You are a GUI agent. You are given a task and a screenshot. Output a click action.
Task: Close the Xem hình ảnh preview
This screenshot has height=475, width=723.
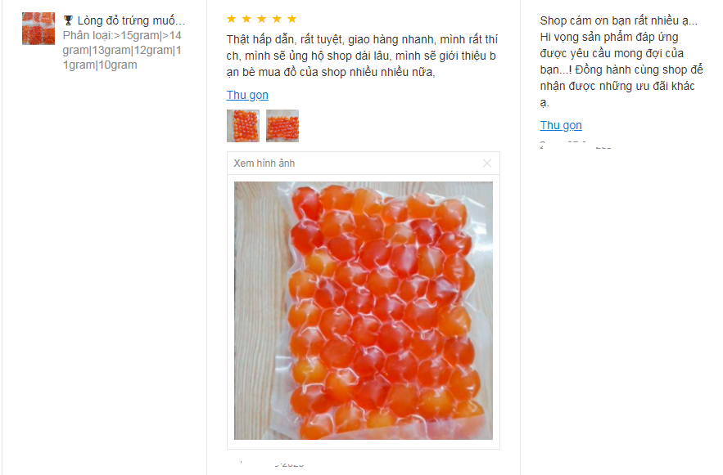pos(487,164)
